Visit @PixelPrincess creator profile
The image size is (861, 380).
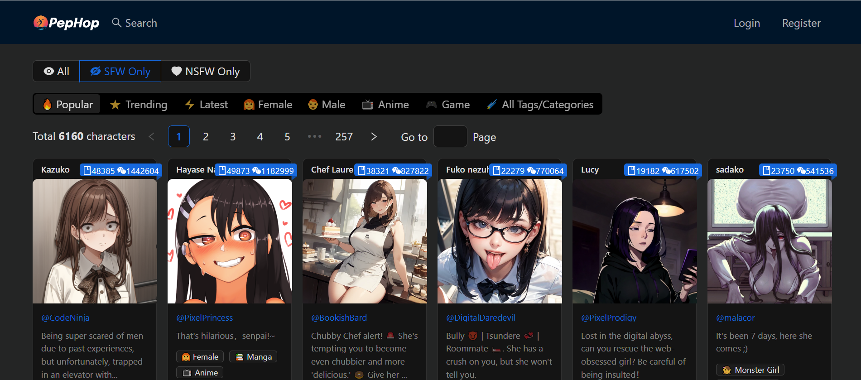(x=204, y=317)
